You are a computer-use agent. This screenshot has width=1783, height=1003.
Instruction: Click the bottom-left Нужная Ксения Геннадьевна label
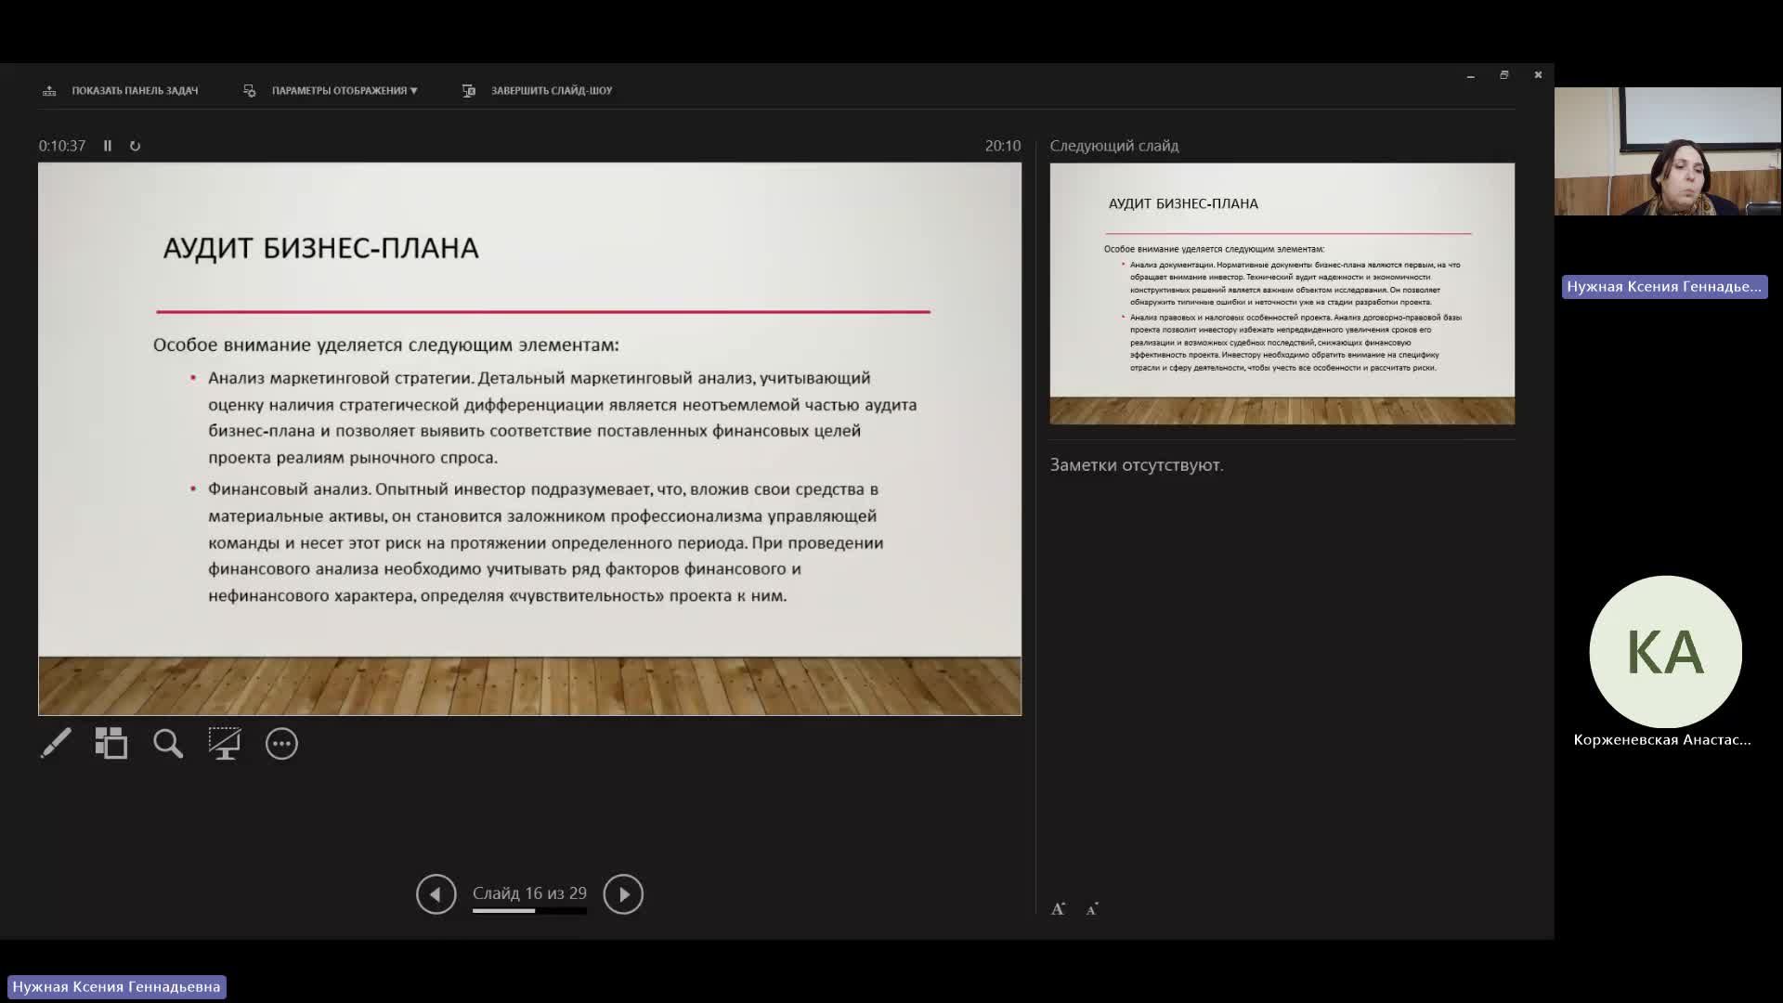click(x=117, y=986)
